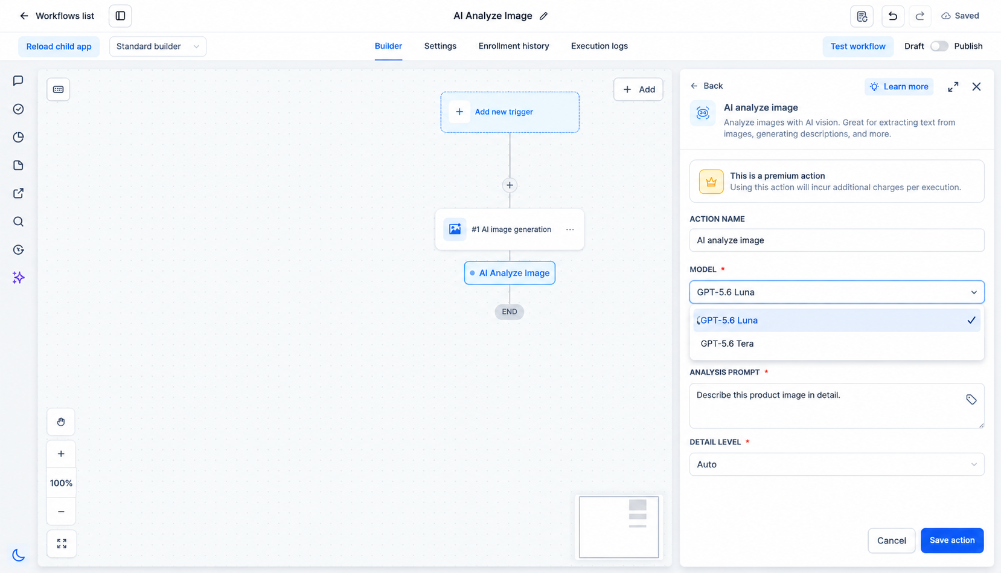The width and height of the screenshot is (1001, 573).
Task: Choose GPT-5.6 Luna option
Action: (837, 321)
